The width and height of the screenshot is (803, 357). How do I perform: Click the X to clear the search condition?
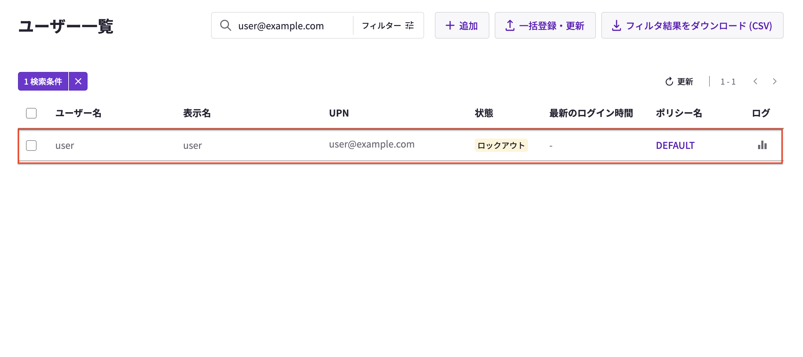pos(78,81)
